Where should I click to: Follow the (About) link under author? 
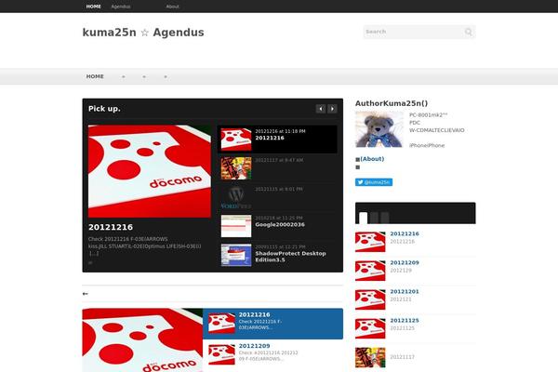click(372, 159)
